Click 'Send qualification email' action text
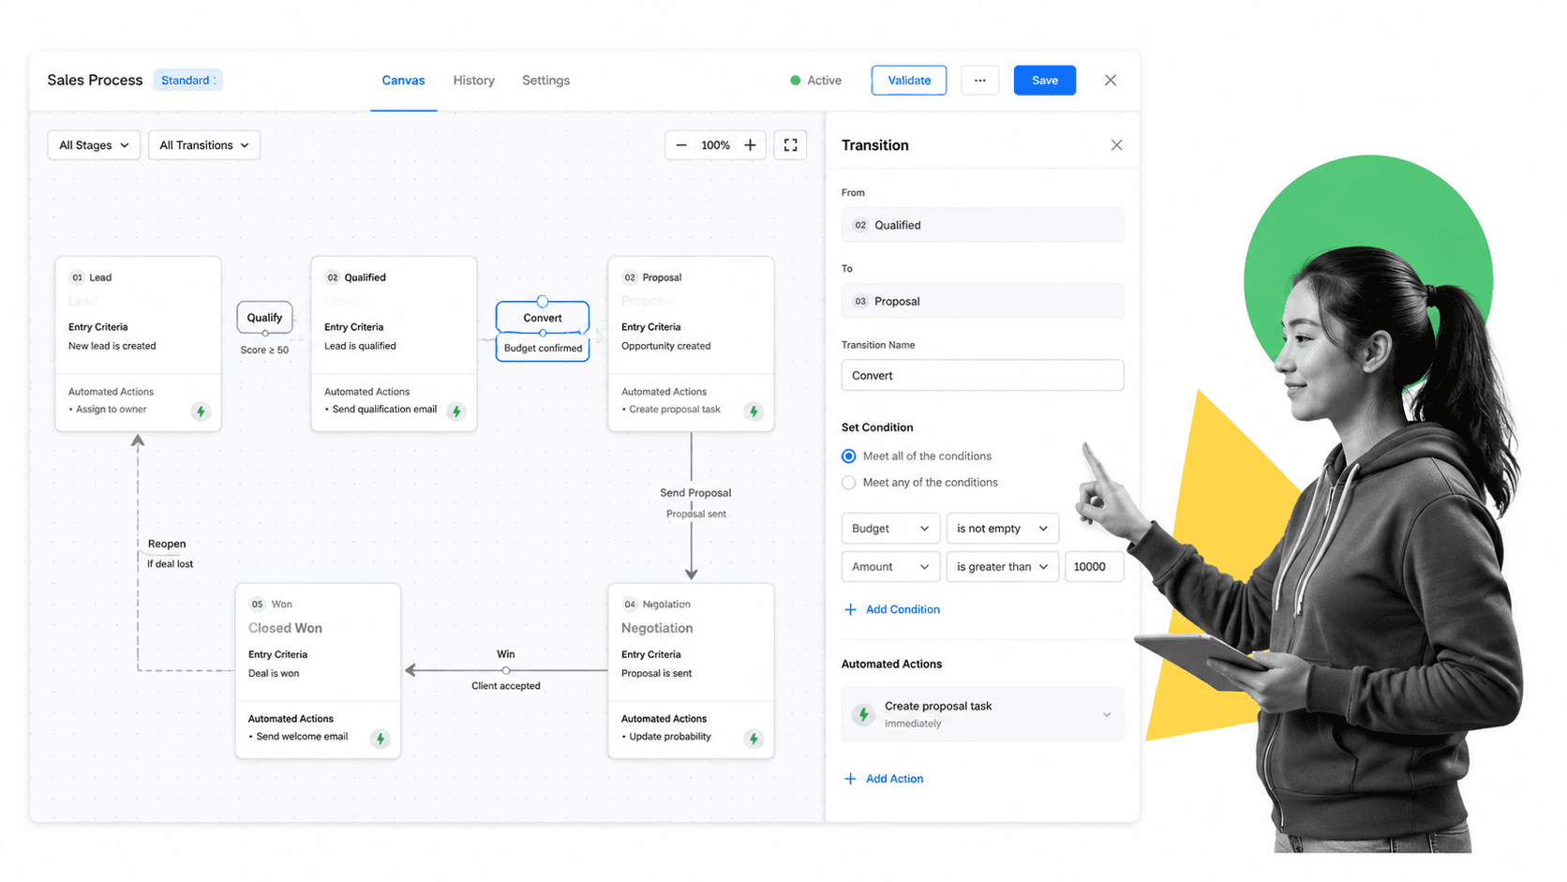Screen dimensions: 1567x882 tap(384, 410)
